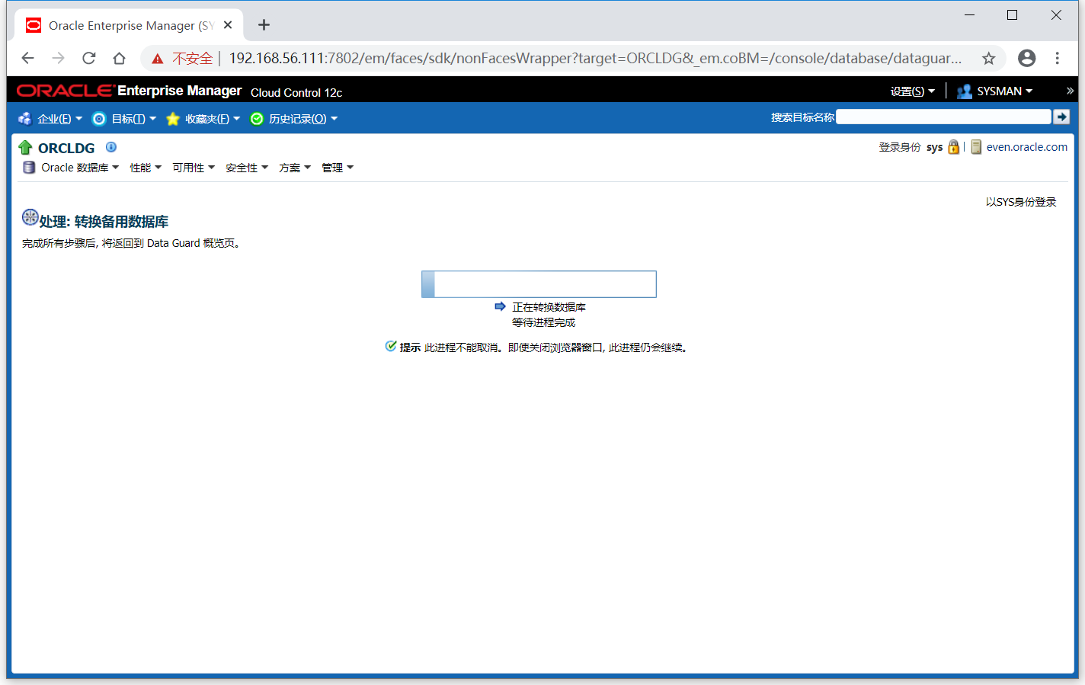Click the 不安全 not secure warning
The image size is (1085, 685).
[183, 59]
